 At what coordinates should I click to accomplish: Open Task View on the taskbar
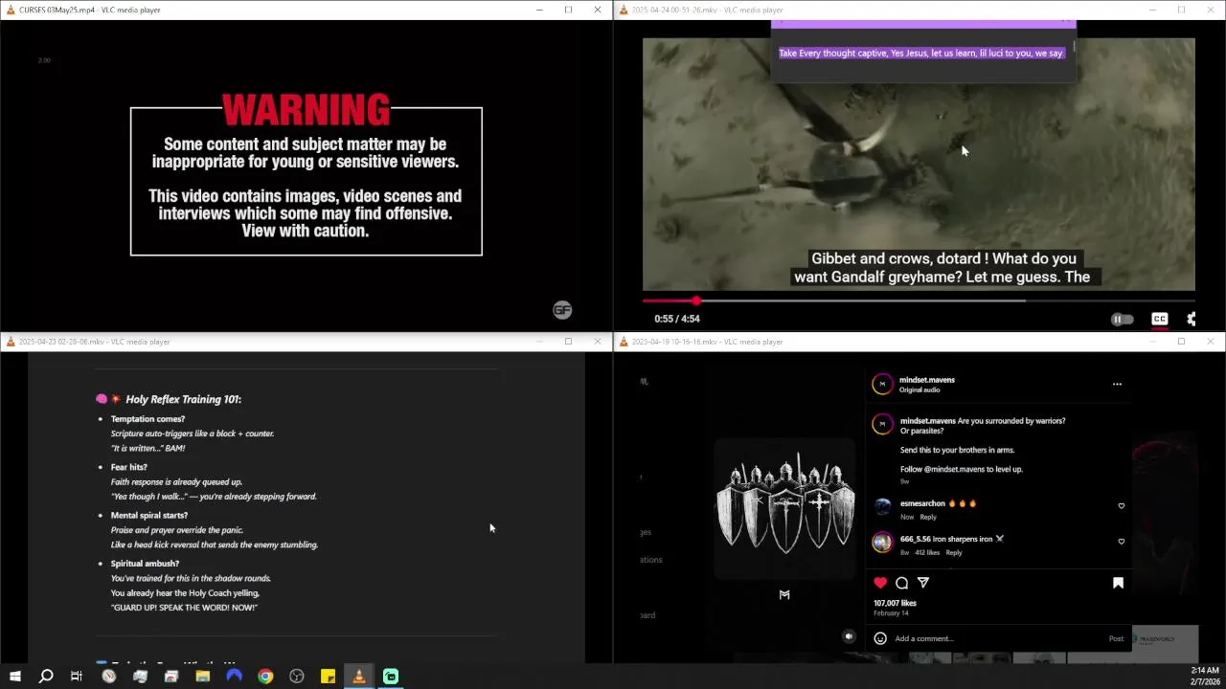(x=77, y=677)
